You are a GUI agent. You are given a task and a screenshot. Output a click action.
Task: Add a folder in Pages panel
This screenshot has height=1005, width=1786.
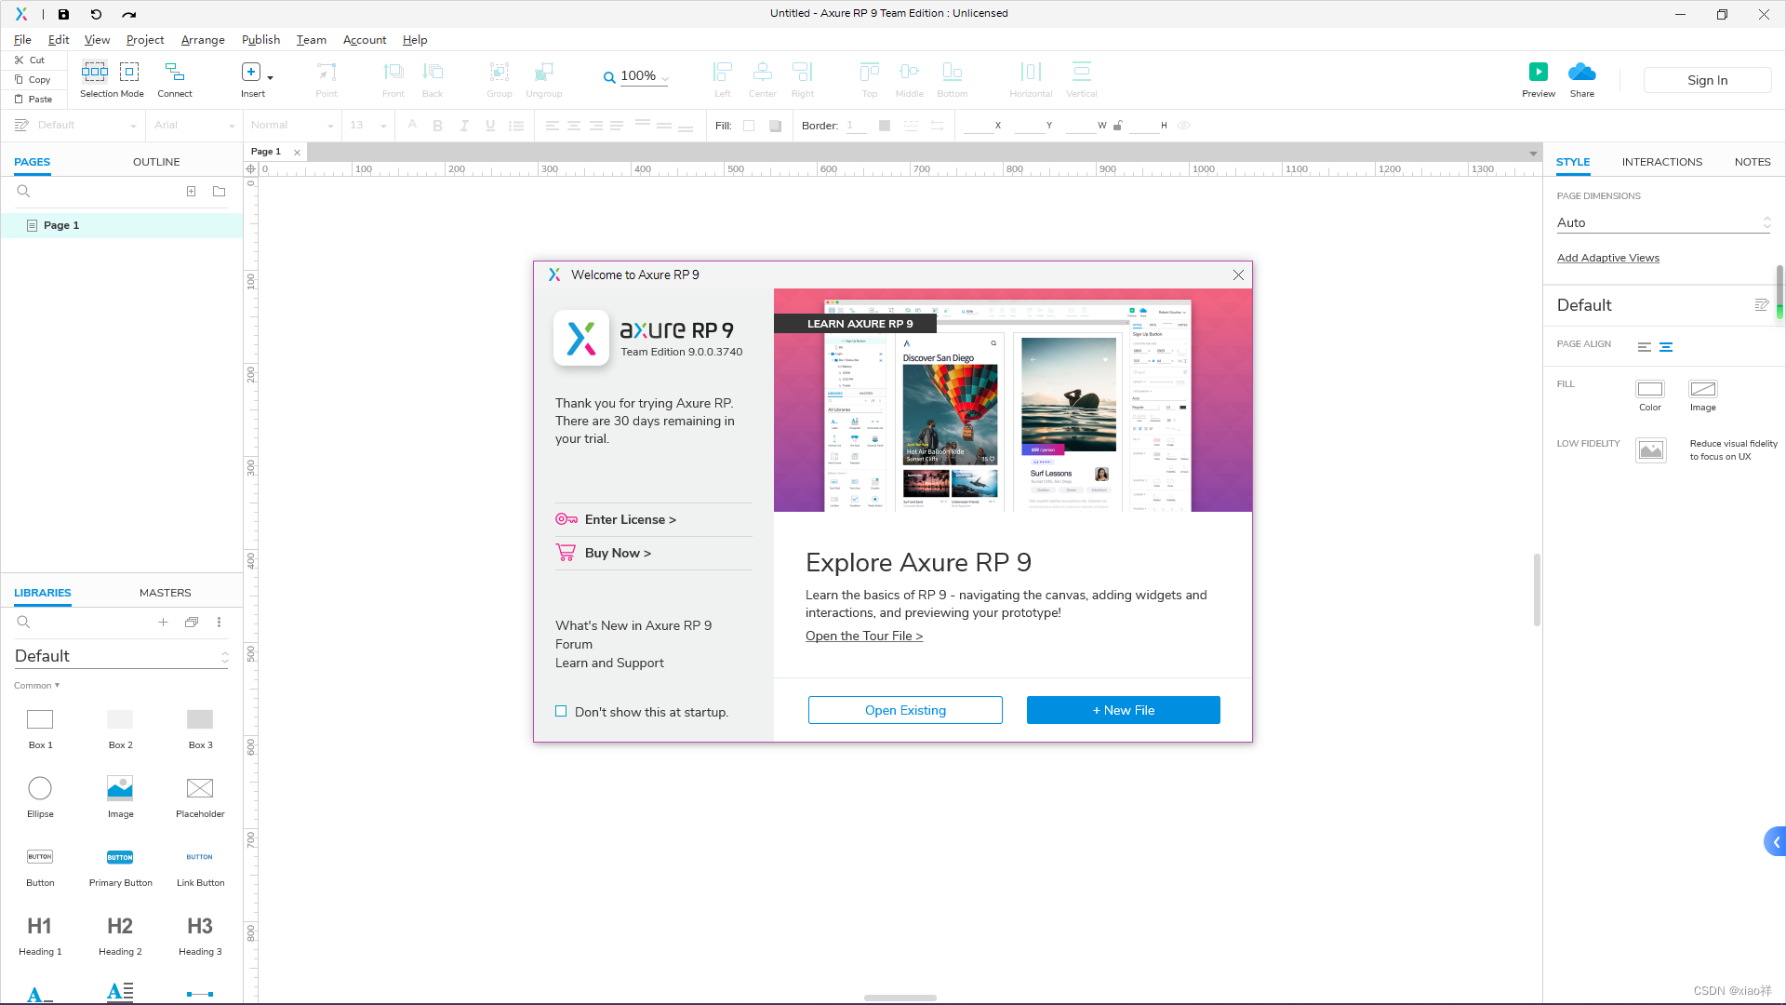pos(220,191)
